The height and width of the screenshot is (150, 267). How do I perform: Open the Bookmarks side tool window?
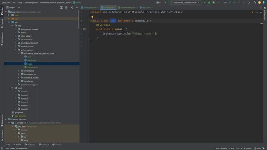point(2,120)
